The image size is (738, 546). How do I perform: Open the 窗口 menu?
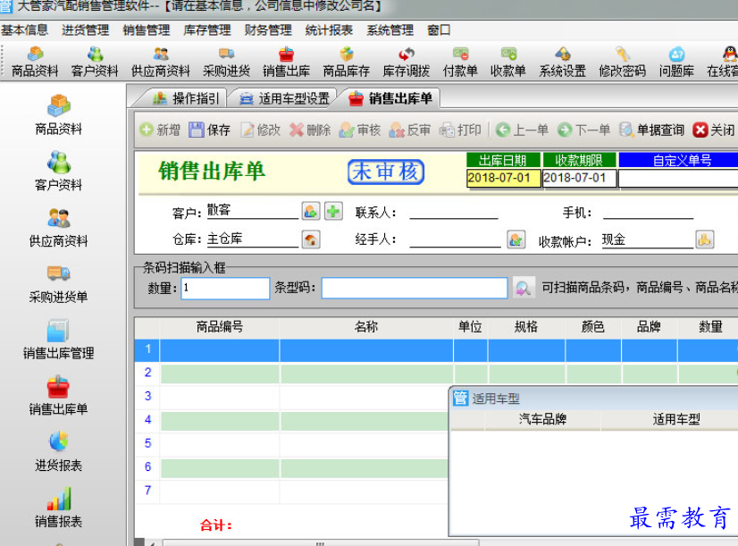pyautogui.click(x=439, y=30)
